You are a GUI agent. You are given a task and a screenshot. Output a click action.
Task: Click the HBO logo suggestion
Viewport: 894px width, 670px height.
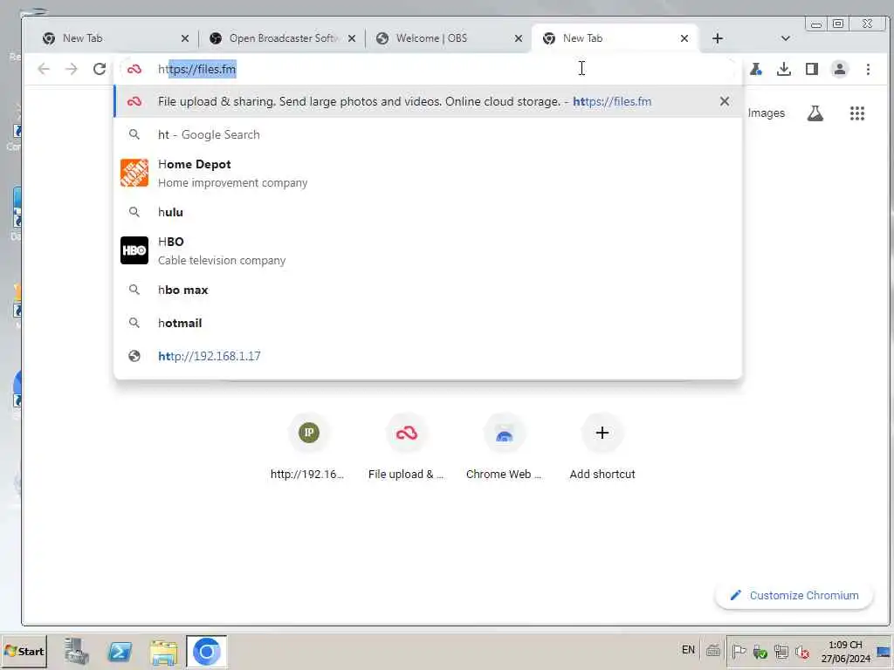134,250
